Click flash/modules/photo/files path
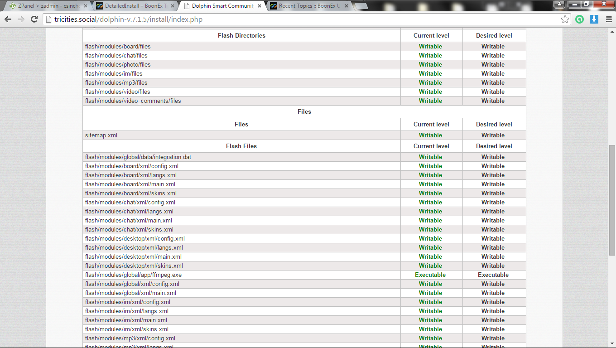 click(118, 64)
